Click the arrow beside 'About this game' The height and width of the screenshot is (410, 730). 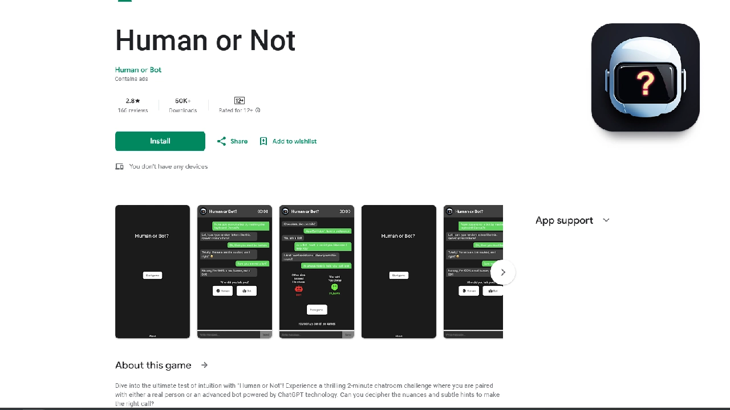click(204, 365)
